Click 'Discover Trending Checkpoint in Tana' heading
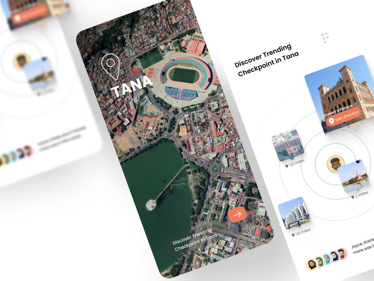The width and height of the screenshot is (374, 281). point(266,60)
